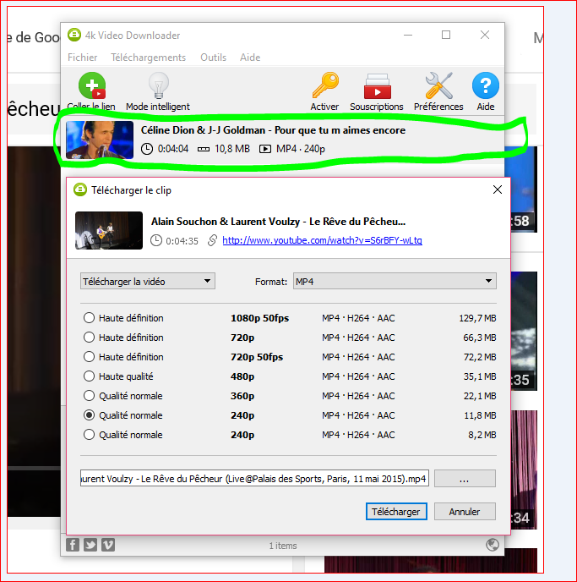
Task: Open the Aide menu
Action: (x=250, y=58)
